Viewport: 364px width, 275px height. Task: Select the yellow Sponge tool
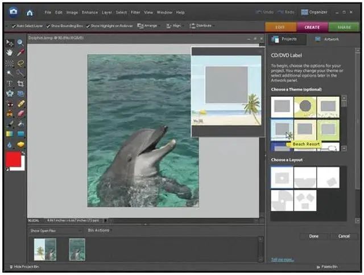coord(20,145)
